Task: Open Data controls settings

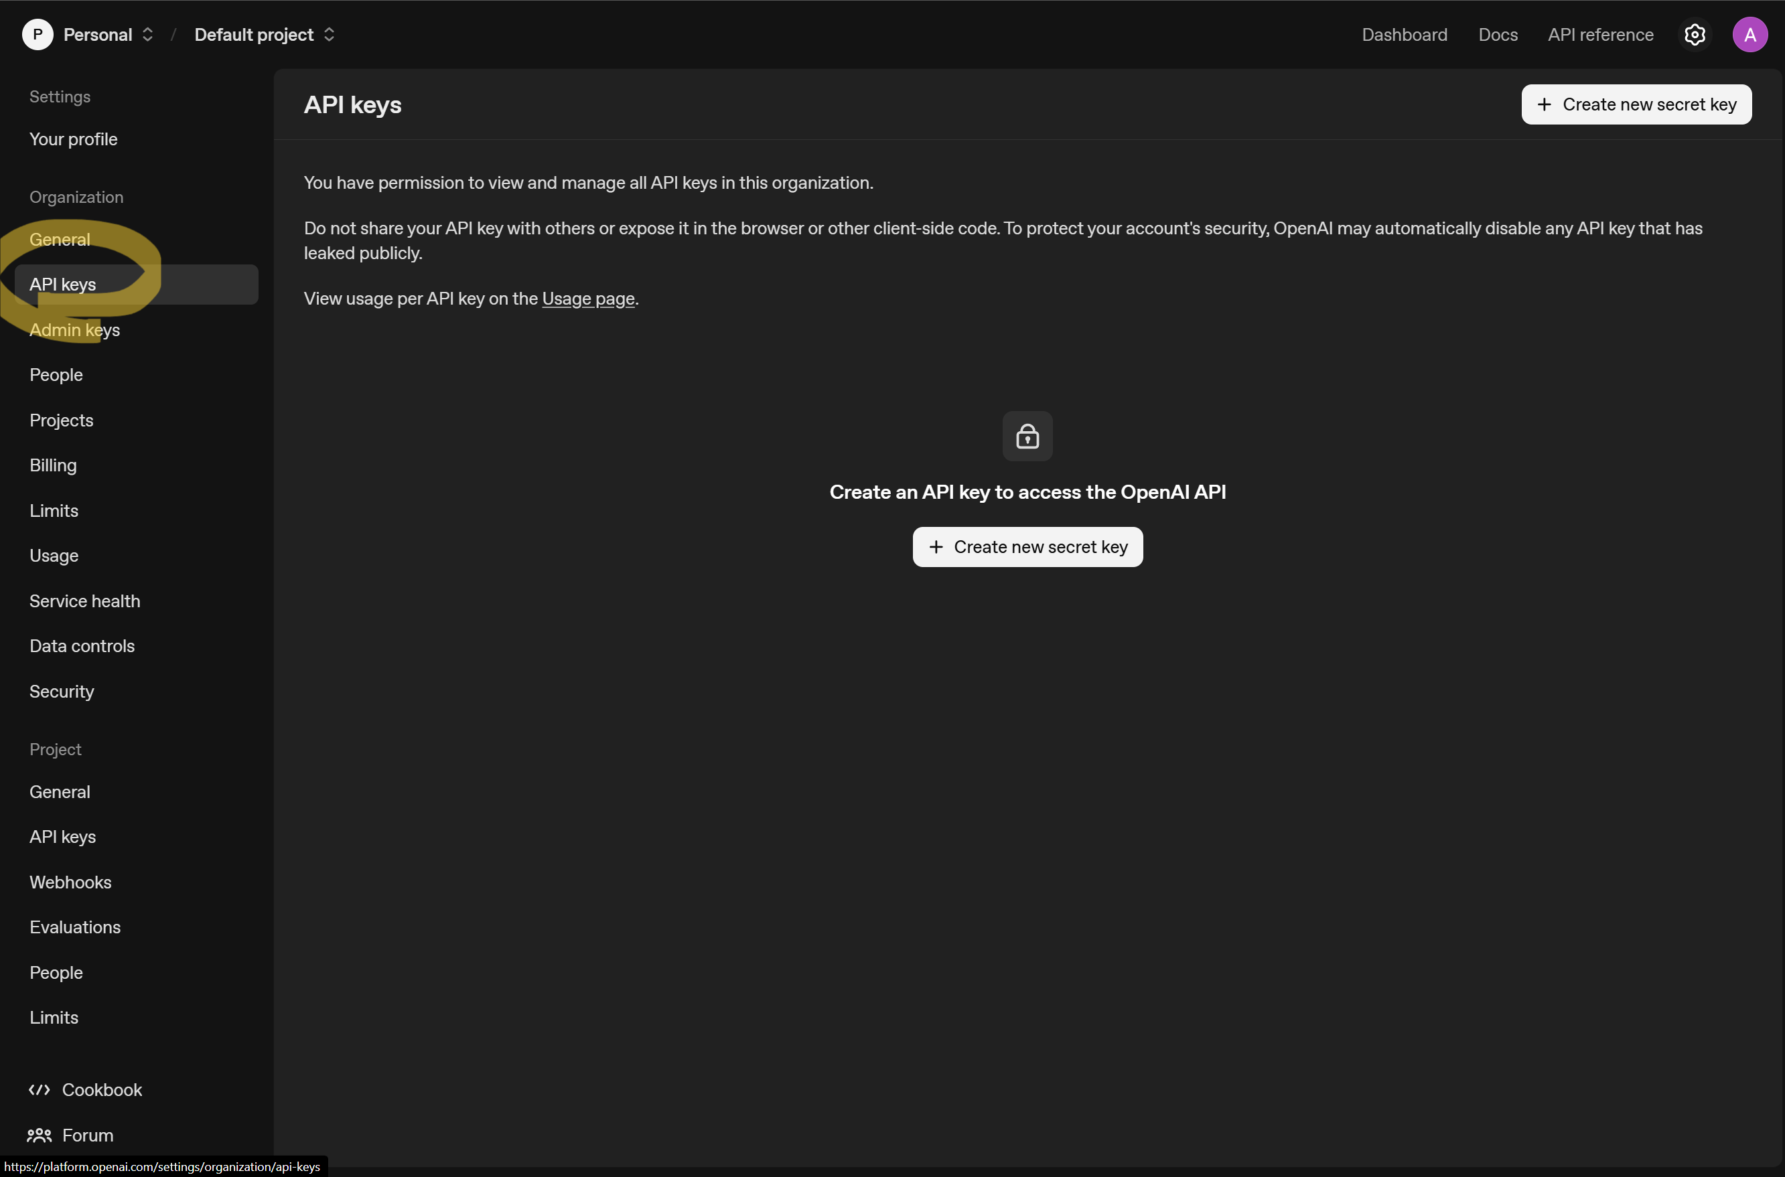Action: coord(82,645)
